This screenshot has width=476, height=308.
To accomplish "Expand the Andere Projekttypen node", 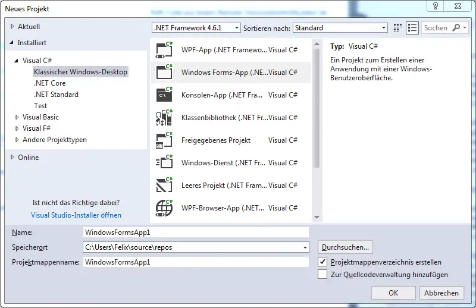I will [17, 140].
